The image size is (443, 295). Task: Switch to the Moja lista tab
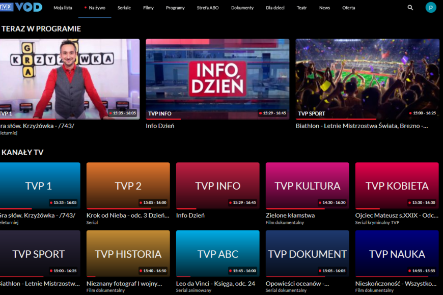[x=63, y=8]
